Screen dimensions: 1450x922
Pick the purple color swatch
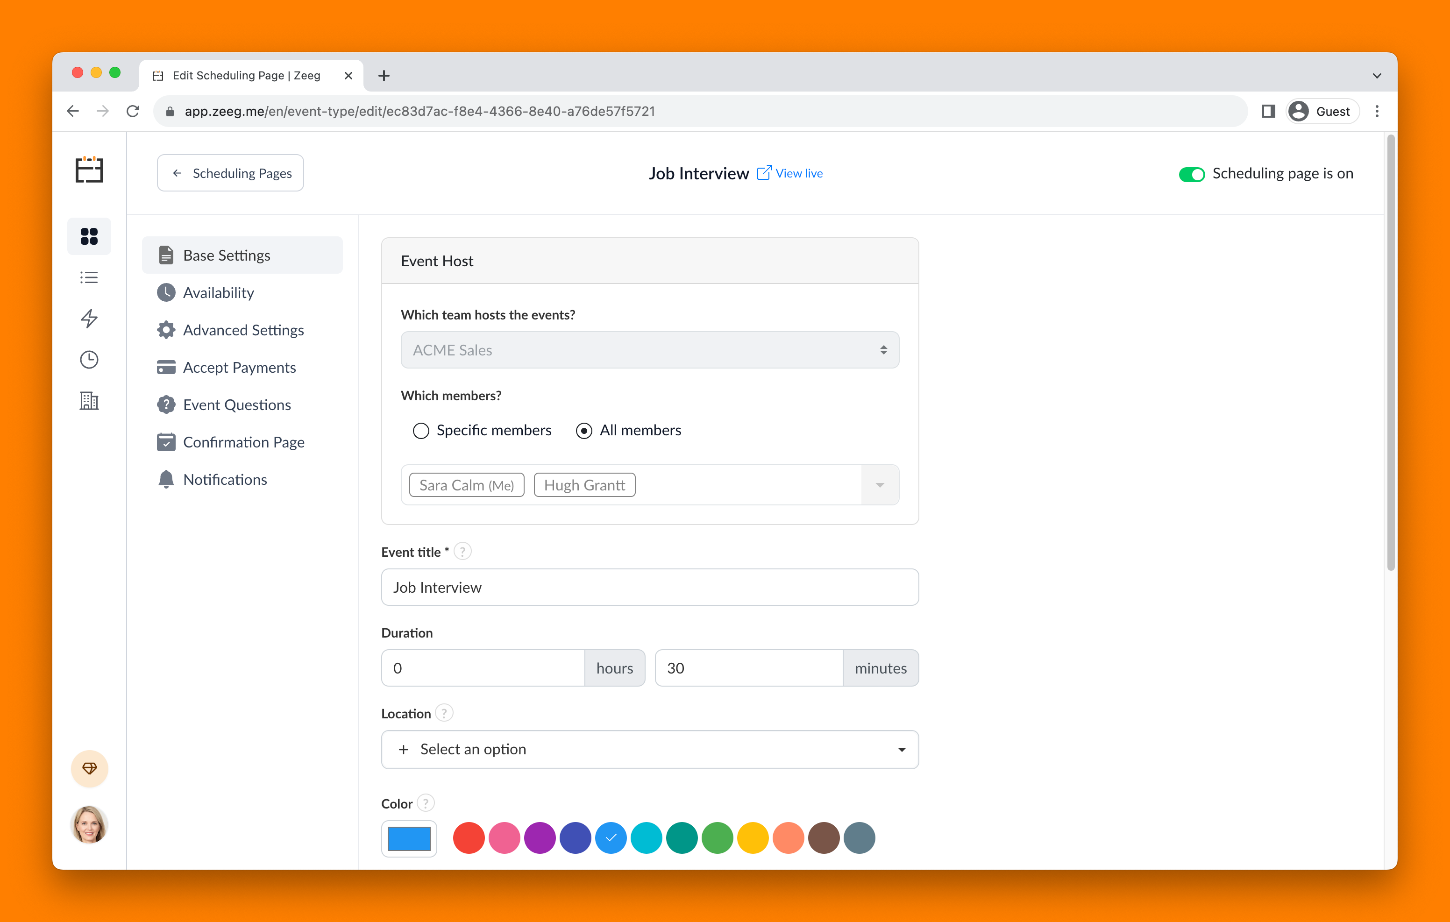tap(540, 837)
